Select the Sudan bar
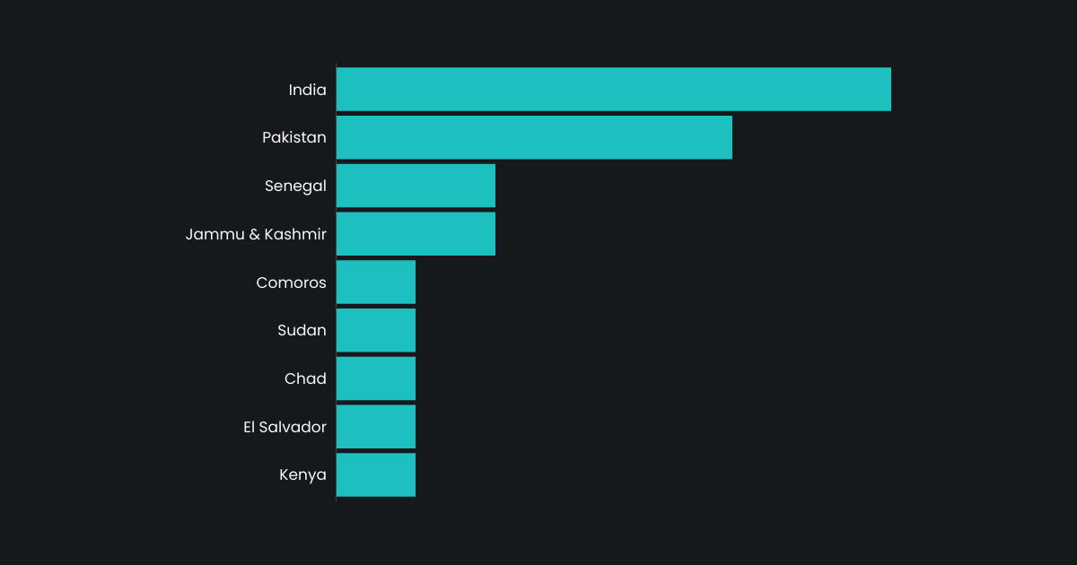 [x=376, y=330]
